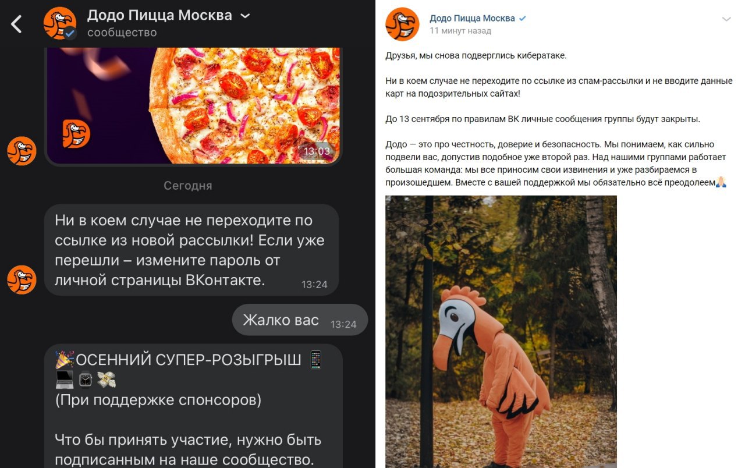The width and height of the screenshot is (745, 468).
Task: Click the 'сообщество' subtitle label
Action: tap(122, 33)
